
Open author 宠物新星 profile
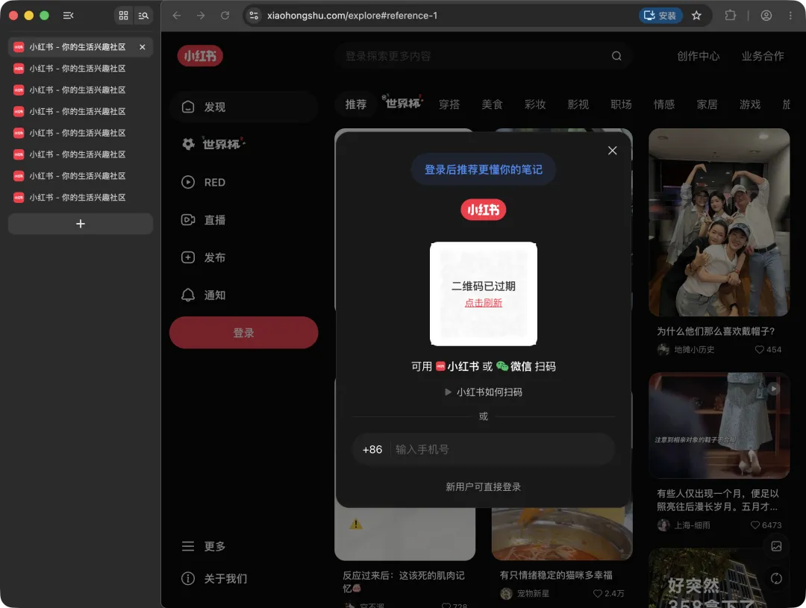click(x=525, y=593)
